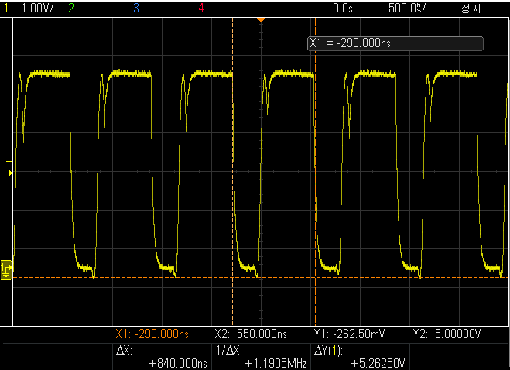Click the 0.0s time delay readout
The height and width of the screenshot is (370, 510).
coord(342,8)
